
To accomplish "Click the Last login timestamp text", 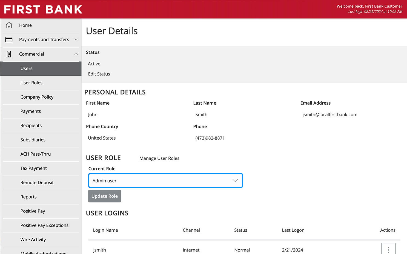I will click(x=375, y=12).
